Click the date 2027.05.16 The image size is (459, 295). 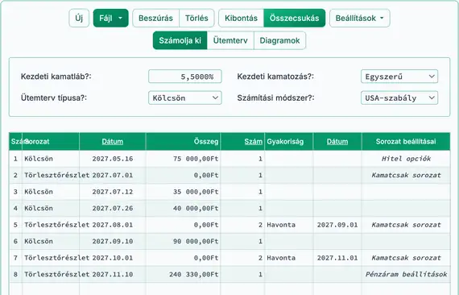pos(113,159)
